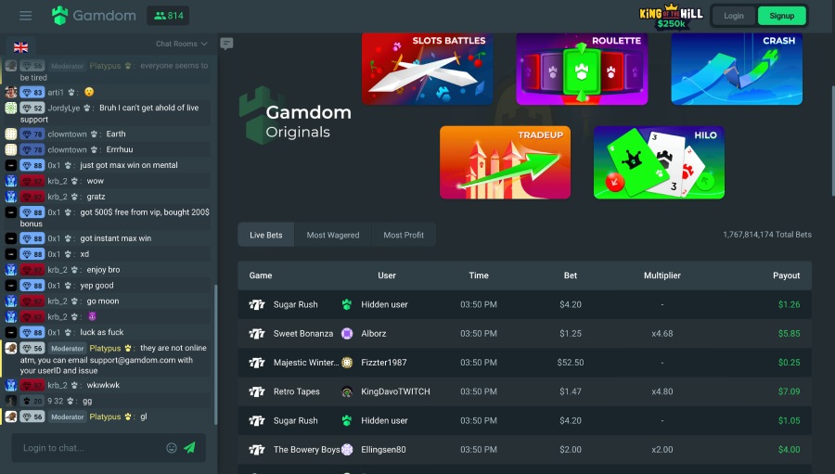The width and height of the screenshot is (835, 474).
Task: Open the Crash game tile
Action: pyautogui.click(x=737, y=68)
